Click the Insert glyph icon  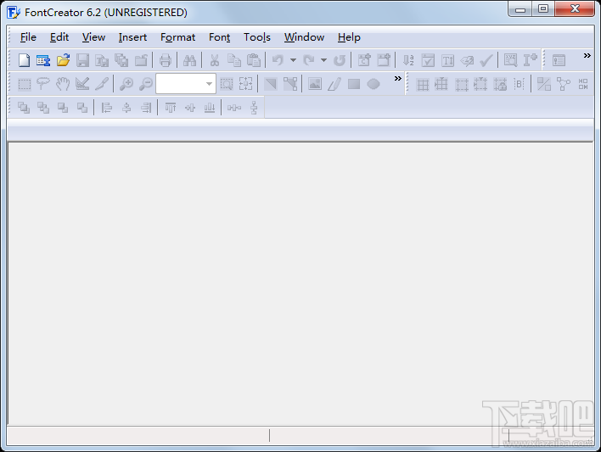click(384, 60)
